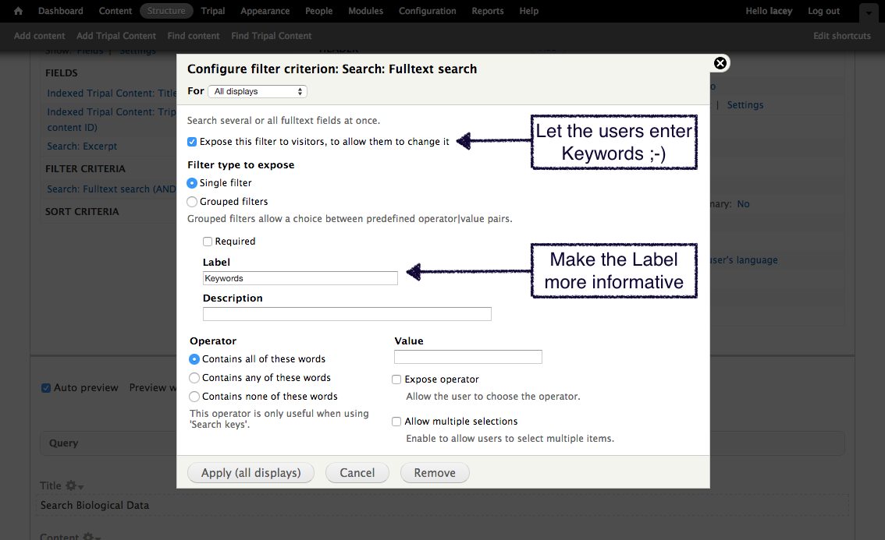Open the For displays dropdown
This screenshot has width=885, height=540.
tap(258, 91)
